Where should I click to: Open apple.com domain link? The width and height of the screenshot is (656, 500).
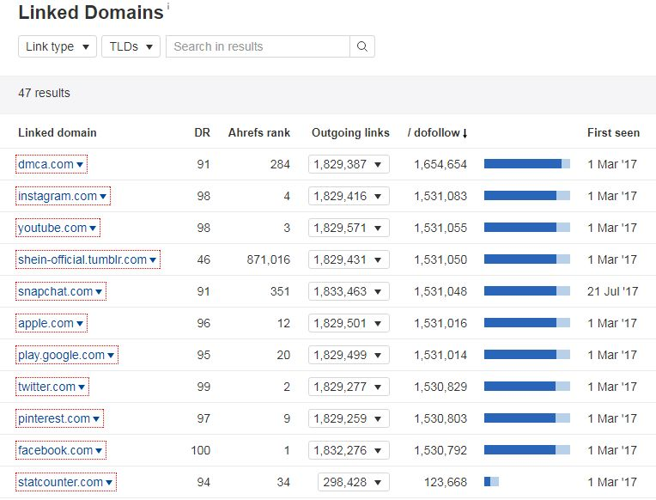[x=51, y=323]
